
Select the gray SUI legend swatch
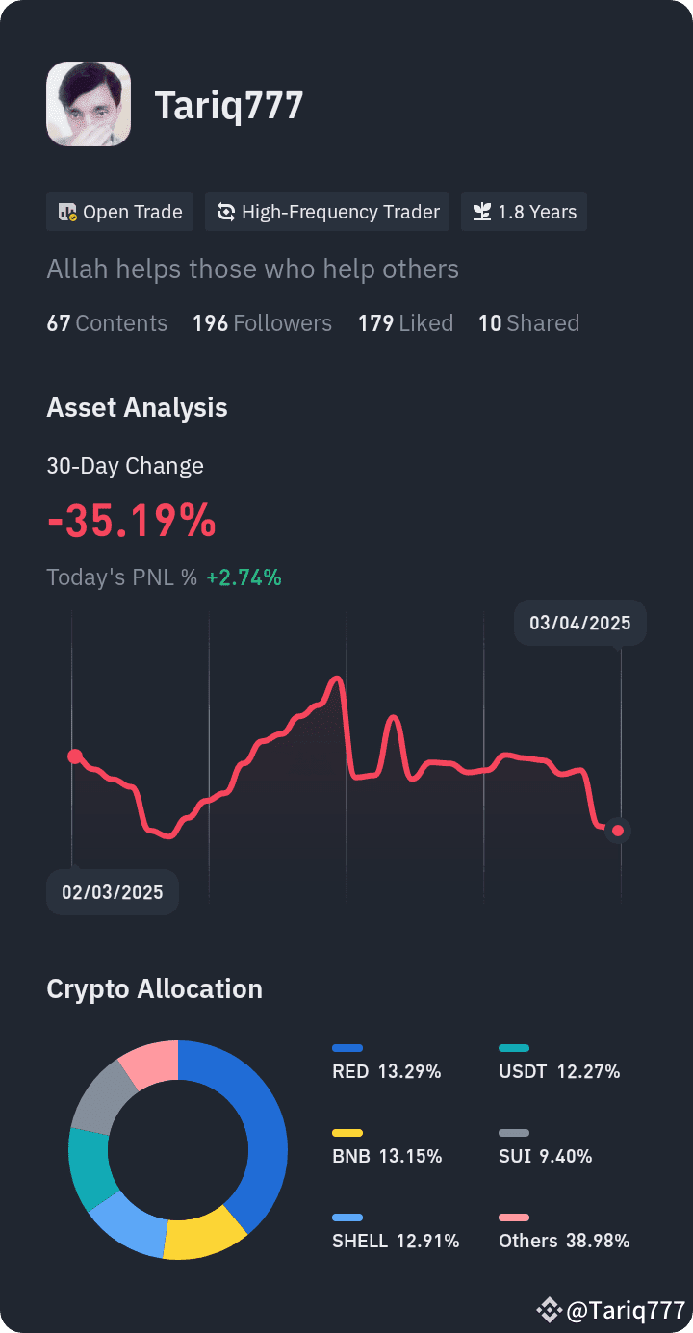click(514, 1133)
